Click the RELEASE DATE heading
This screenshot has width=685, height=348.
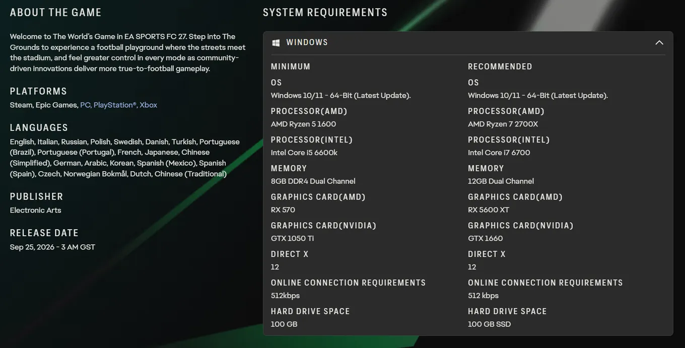pos(44,233)
